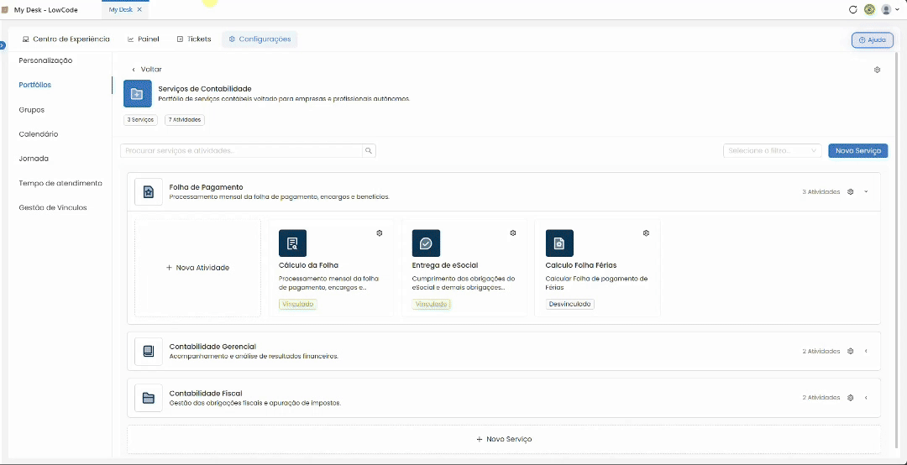Click the Cálculo da Folha title
Screen dimensions: 907x465
point(308,265)
